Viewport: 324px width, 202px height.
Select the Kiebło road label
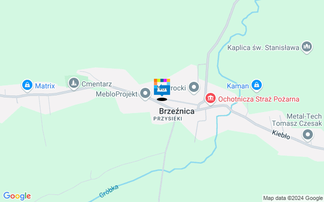pyautogui.click(x=281, y=135)
